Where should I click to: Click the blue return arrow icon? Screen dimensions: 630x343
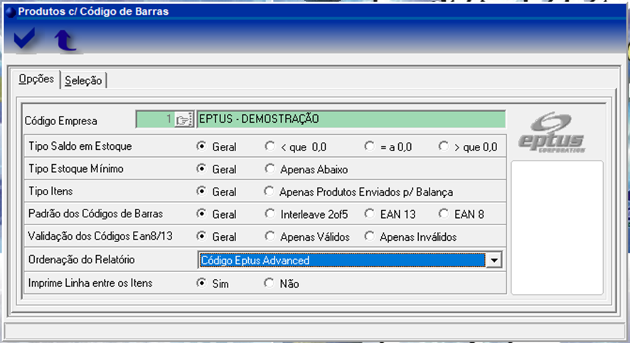65,40
